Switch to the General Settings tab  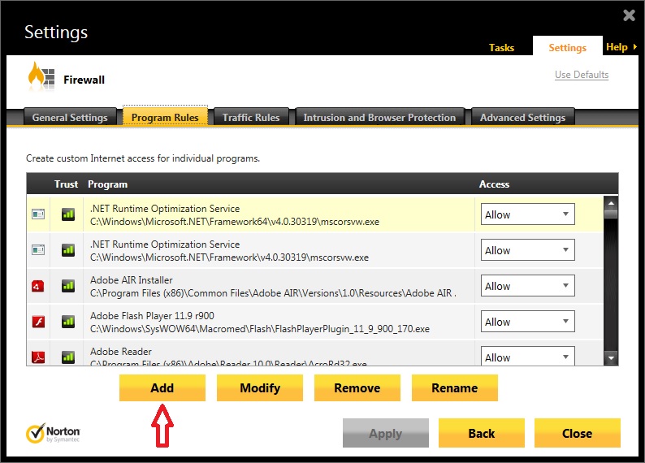pyautogui.click(x=70, y=117)
